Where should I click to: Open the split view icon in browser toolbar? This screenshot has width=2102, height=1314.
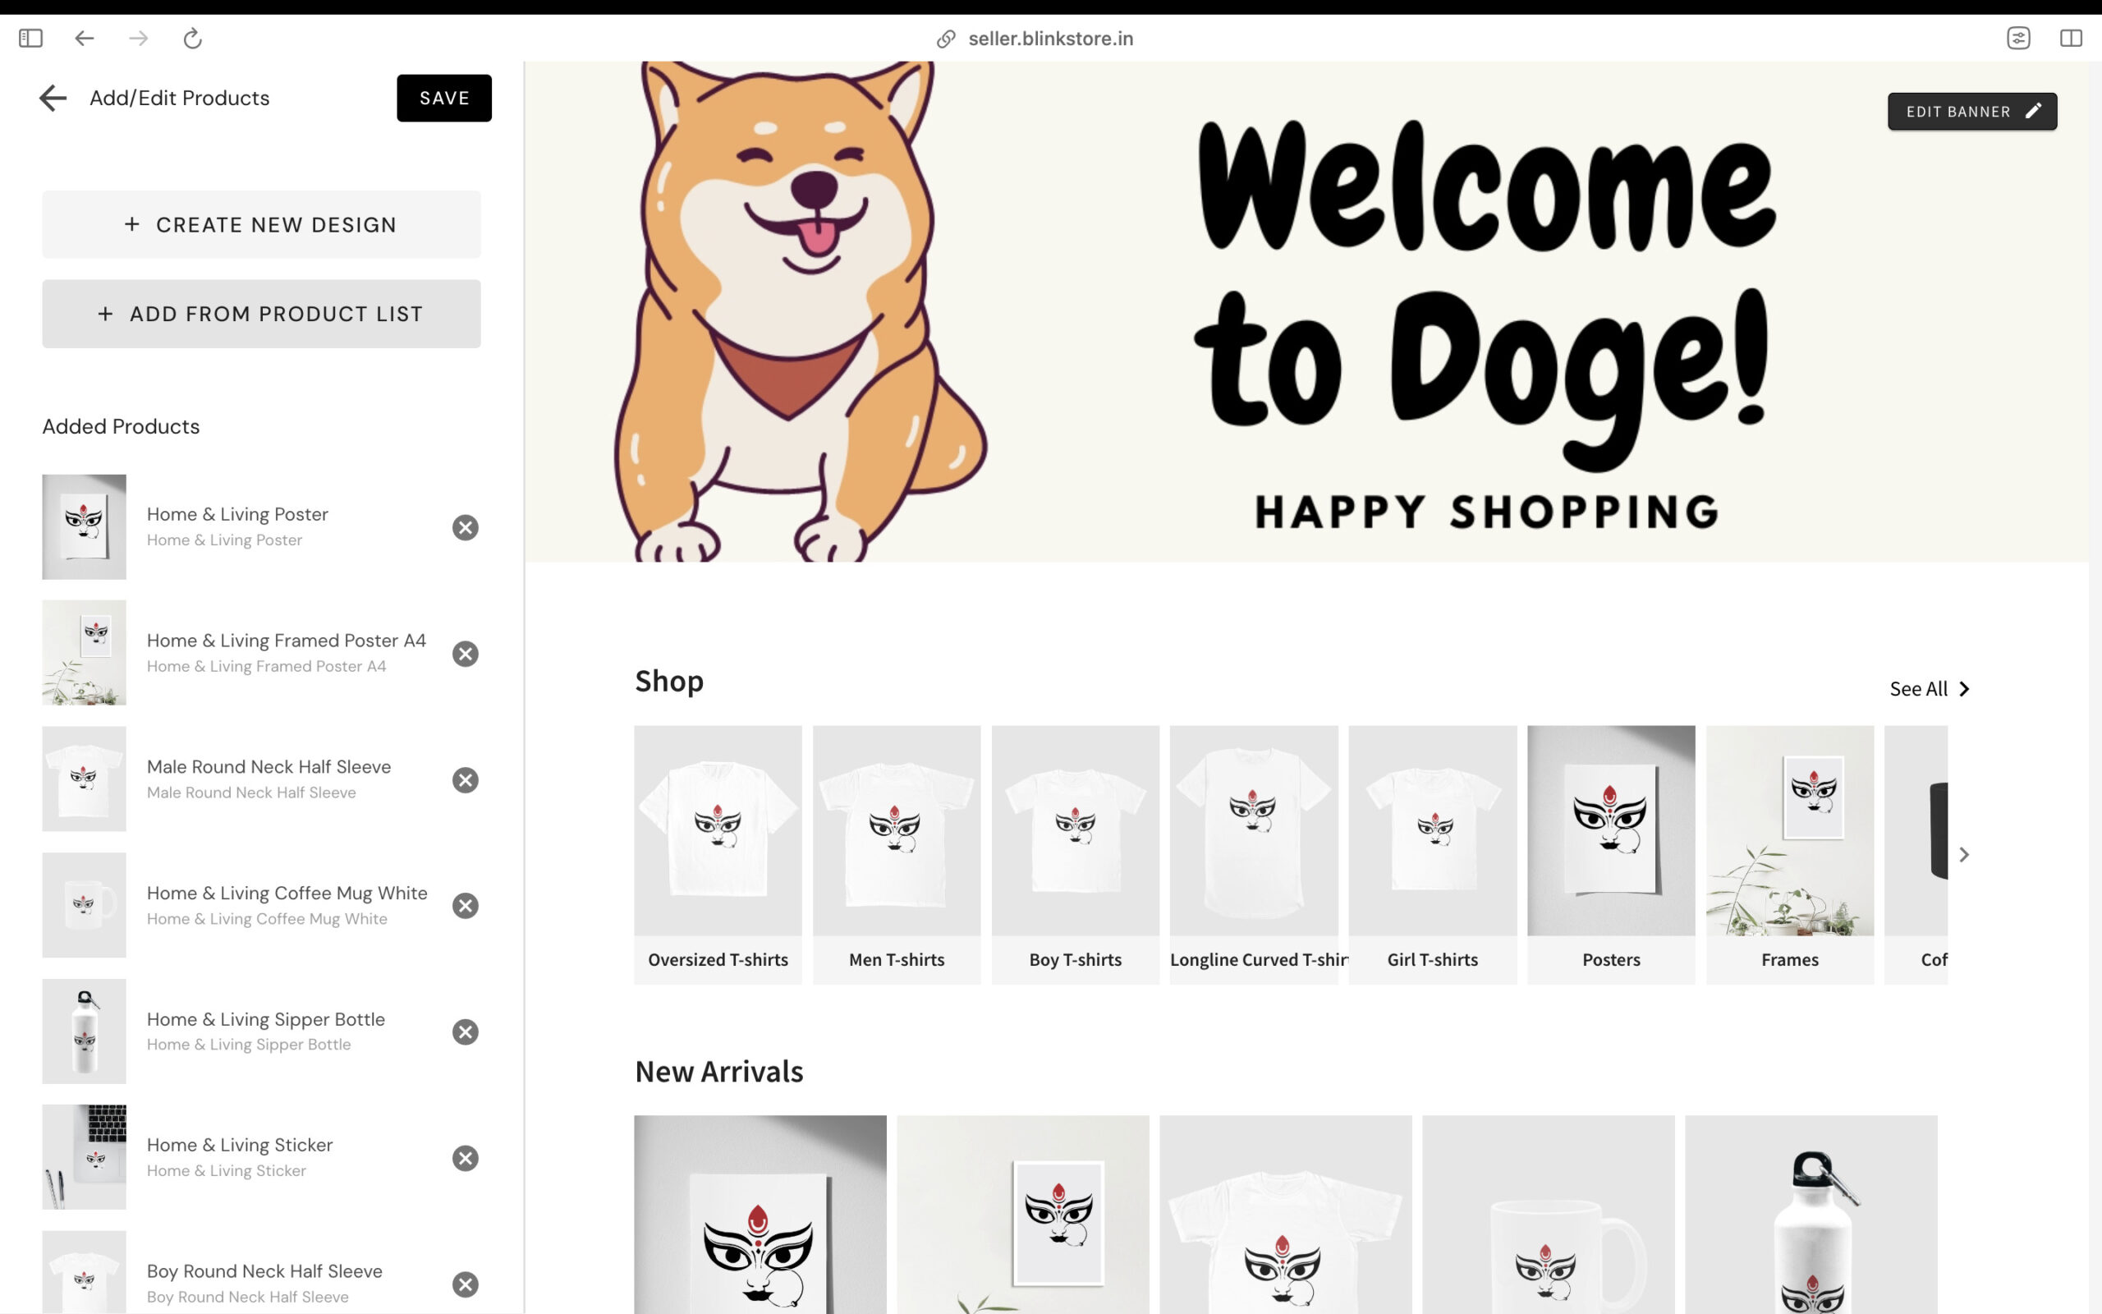pos(2071,39)
